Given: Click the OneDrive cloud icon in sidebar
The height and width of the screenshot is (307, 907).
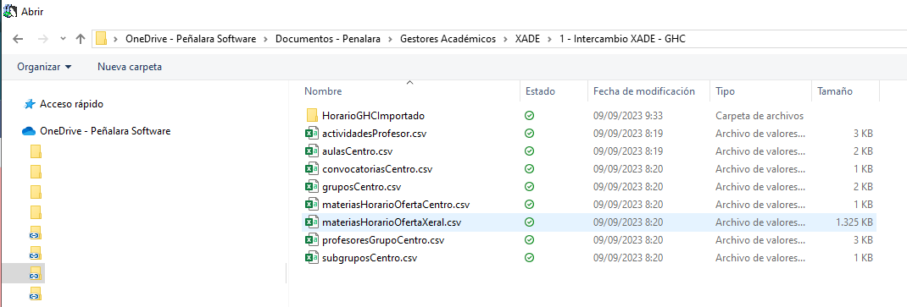Looking at the screenshot, I should [29, 131].
